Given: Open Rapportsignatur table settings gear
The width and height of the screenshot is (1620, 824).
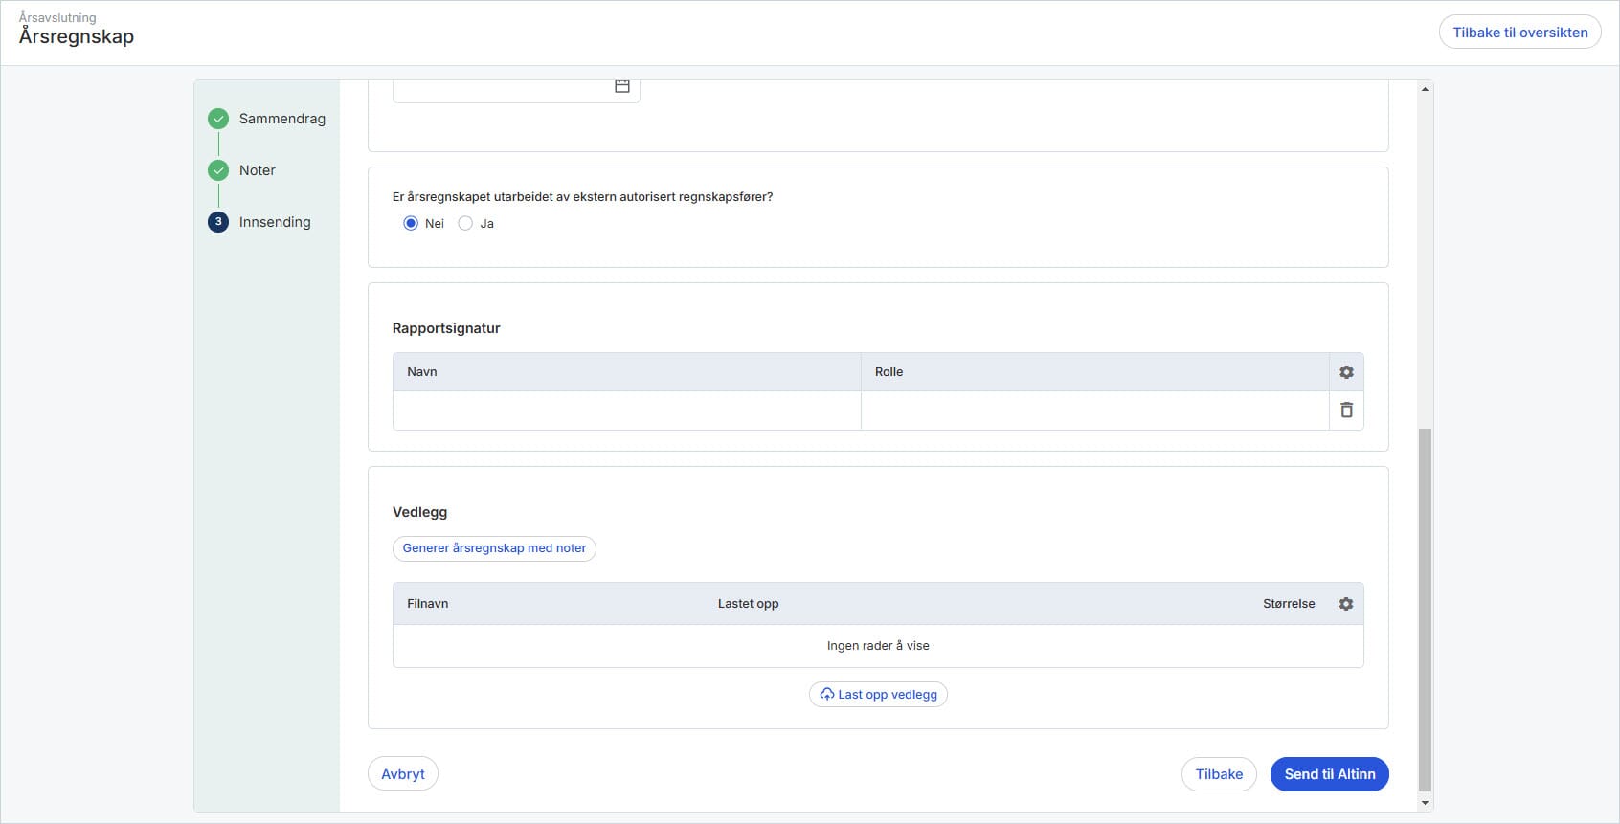Looking at the screenshot, I should tap(1346, 372).
